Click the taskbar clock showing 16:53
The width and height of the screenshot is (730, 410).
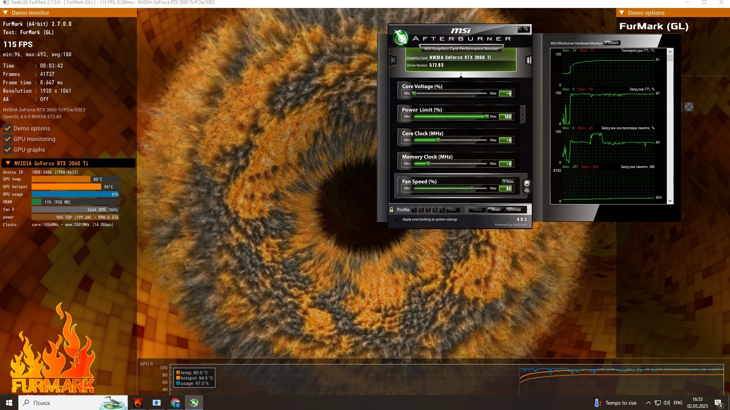[x=697, y=403]
